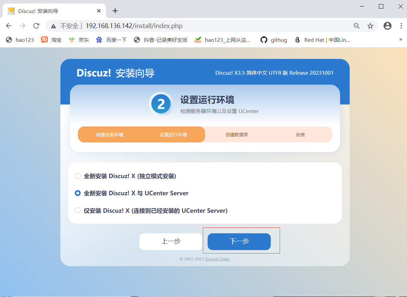Reload the install page
This screenshot has height=297, width=407.
pos(36,26)
